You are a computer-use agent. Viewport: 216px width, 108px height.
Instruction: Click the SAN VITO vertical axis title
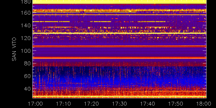[x=14, y=49]
